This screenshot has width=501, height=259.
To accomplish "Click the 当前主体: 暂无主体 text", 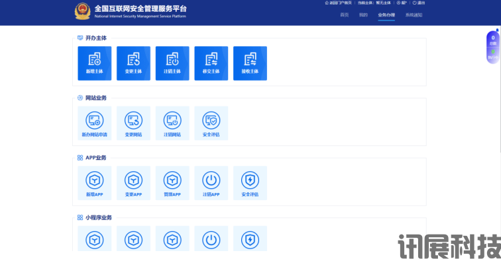I will (374, 3).
